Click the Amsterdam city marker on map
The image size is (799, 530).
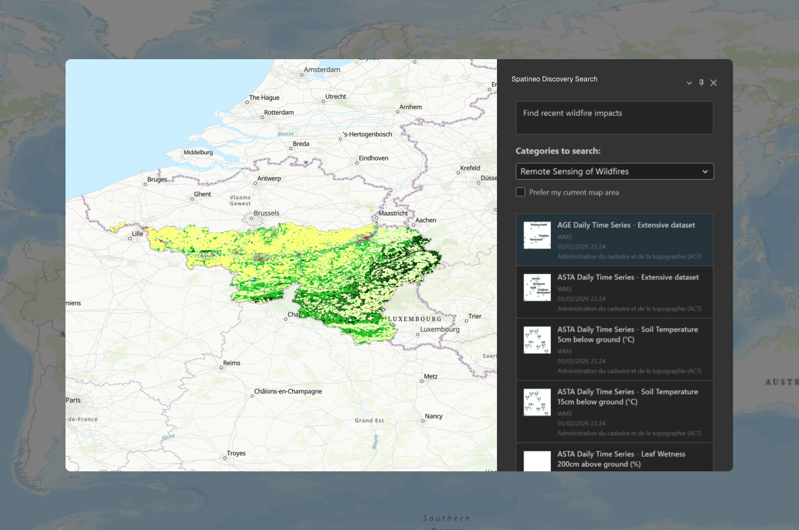(301, 75)
